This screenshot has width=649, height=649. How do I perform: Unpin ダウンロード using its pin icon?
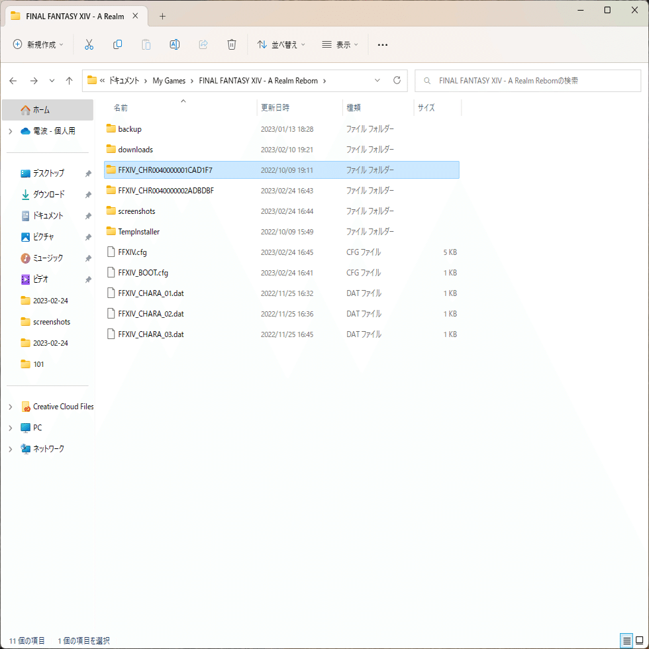coord(88,195)
